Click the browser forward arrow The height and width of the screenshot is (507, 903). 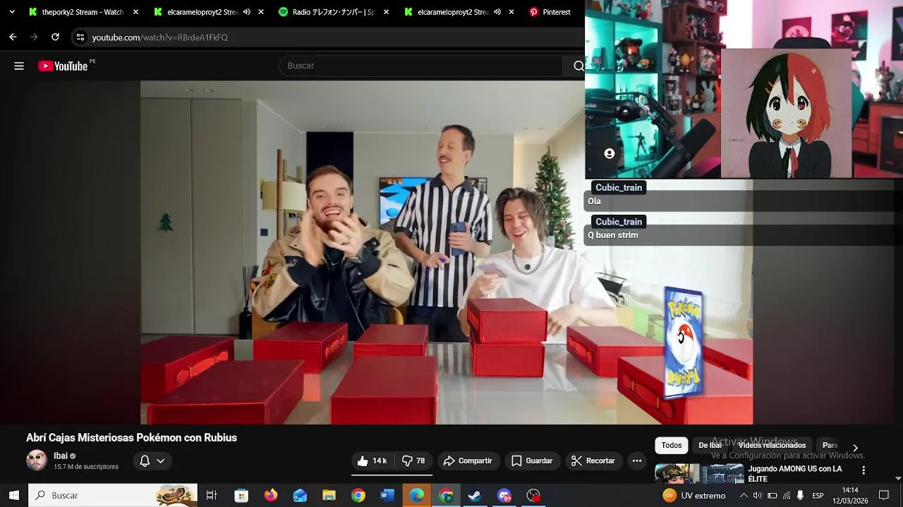click(34, 37)
